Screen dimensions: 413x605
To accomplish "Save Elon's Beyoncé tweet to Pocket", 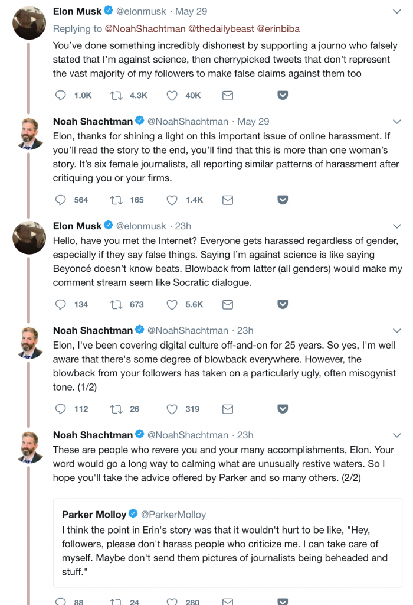I will (x=283, y=304).
